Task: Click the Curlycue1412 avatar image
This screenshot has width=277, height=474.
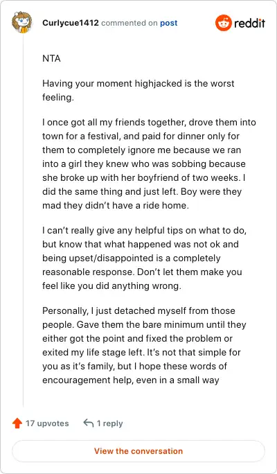Action: click(21, 22)
